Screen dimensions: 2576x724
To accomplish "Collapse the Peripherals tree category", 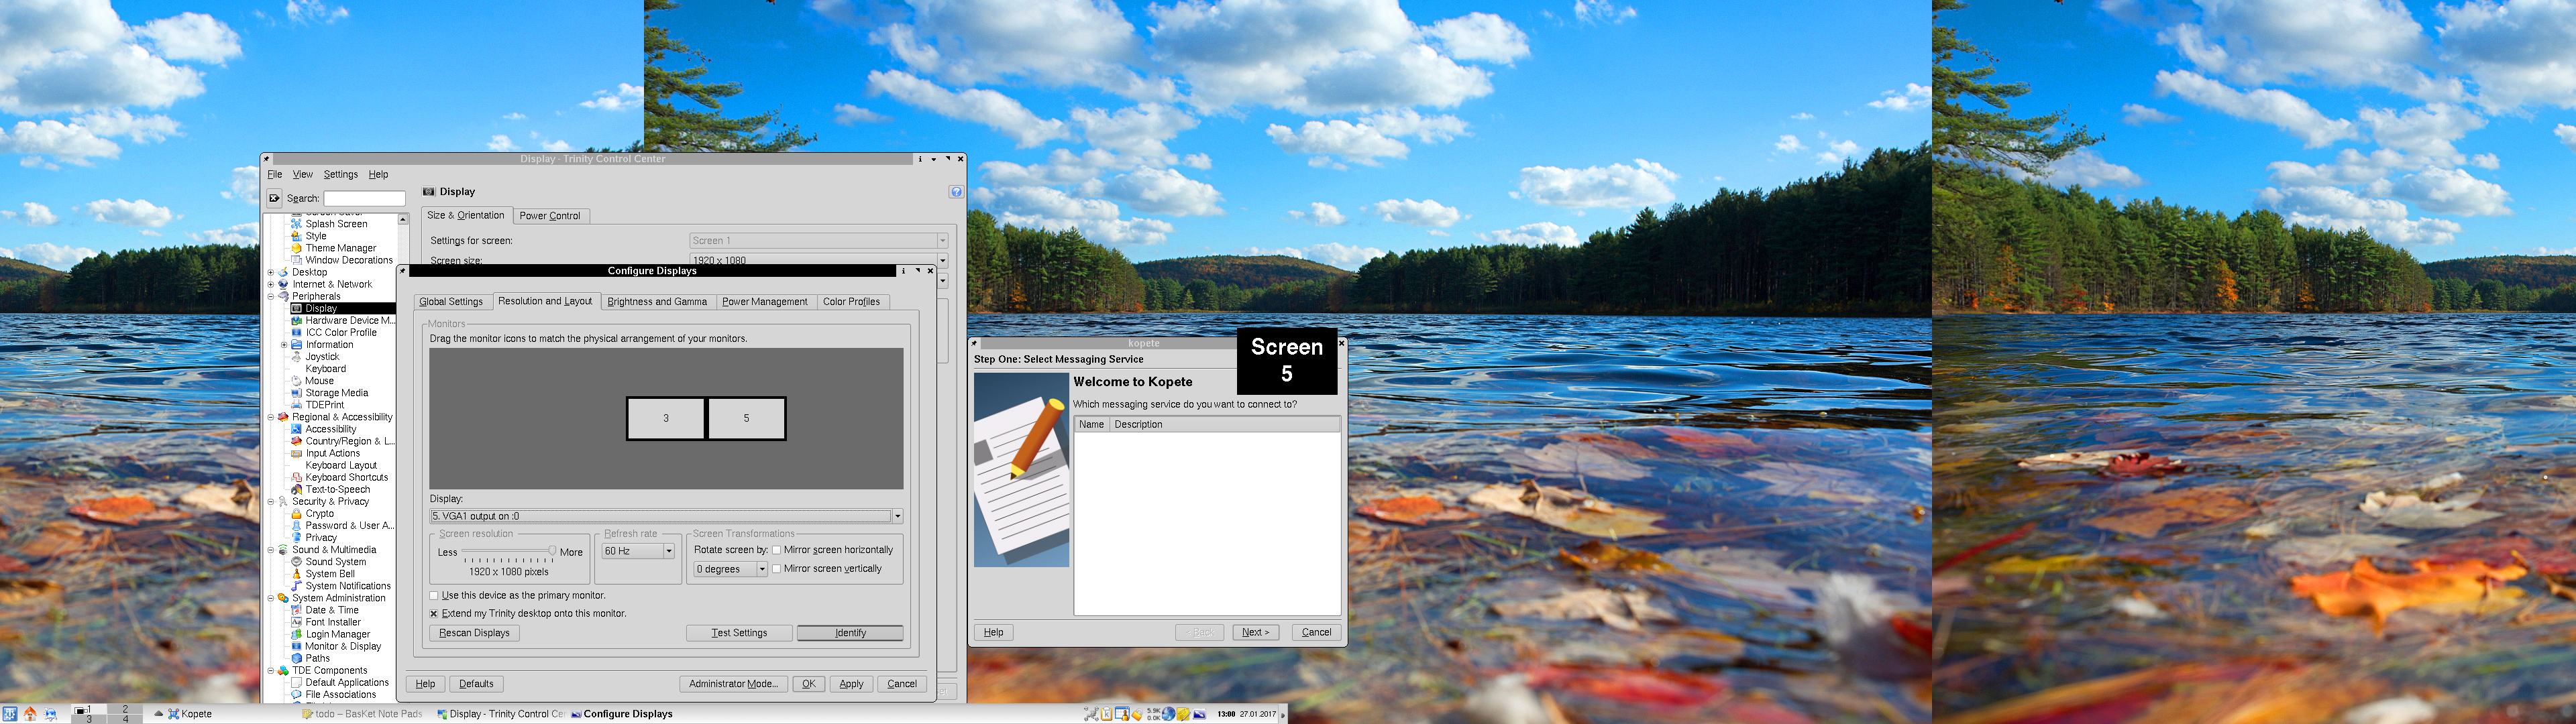I will click(x=271, y=296).
